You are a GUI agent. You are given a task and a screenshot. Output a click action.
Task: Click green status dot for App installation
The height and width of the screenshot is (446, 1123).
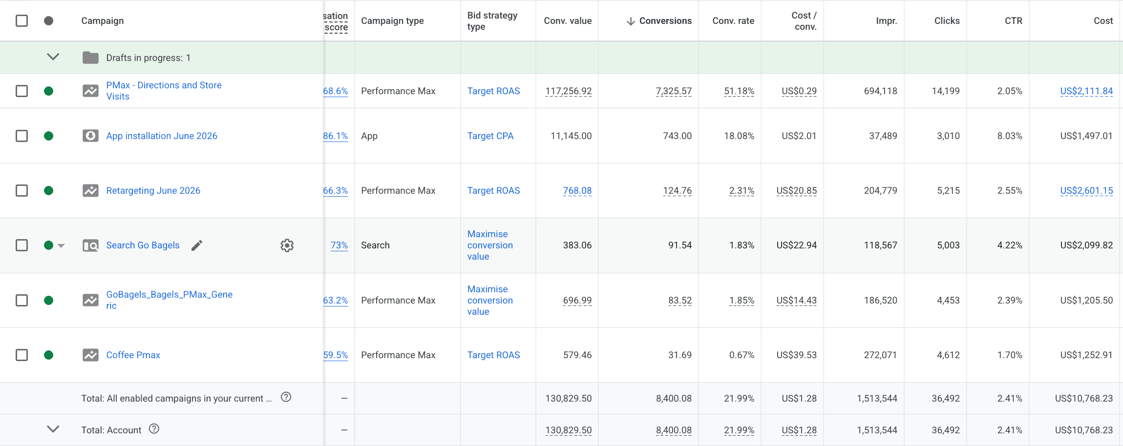click(48, 136)
